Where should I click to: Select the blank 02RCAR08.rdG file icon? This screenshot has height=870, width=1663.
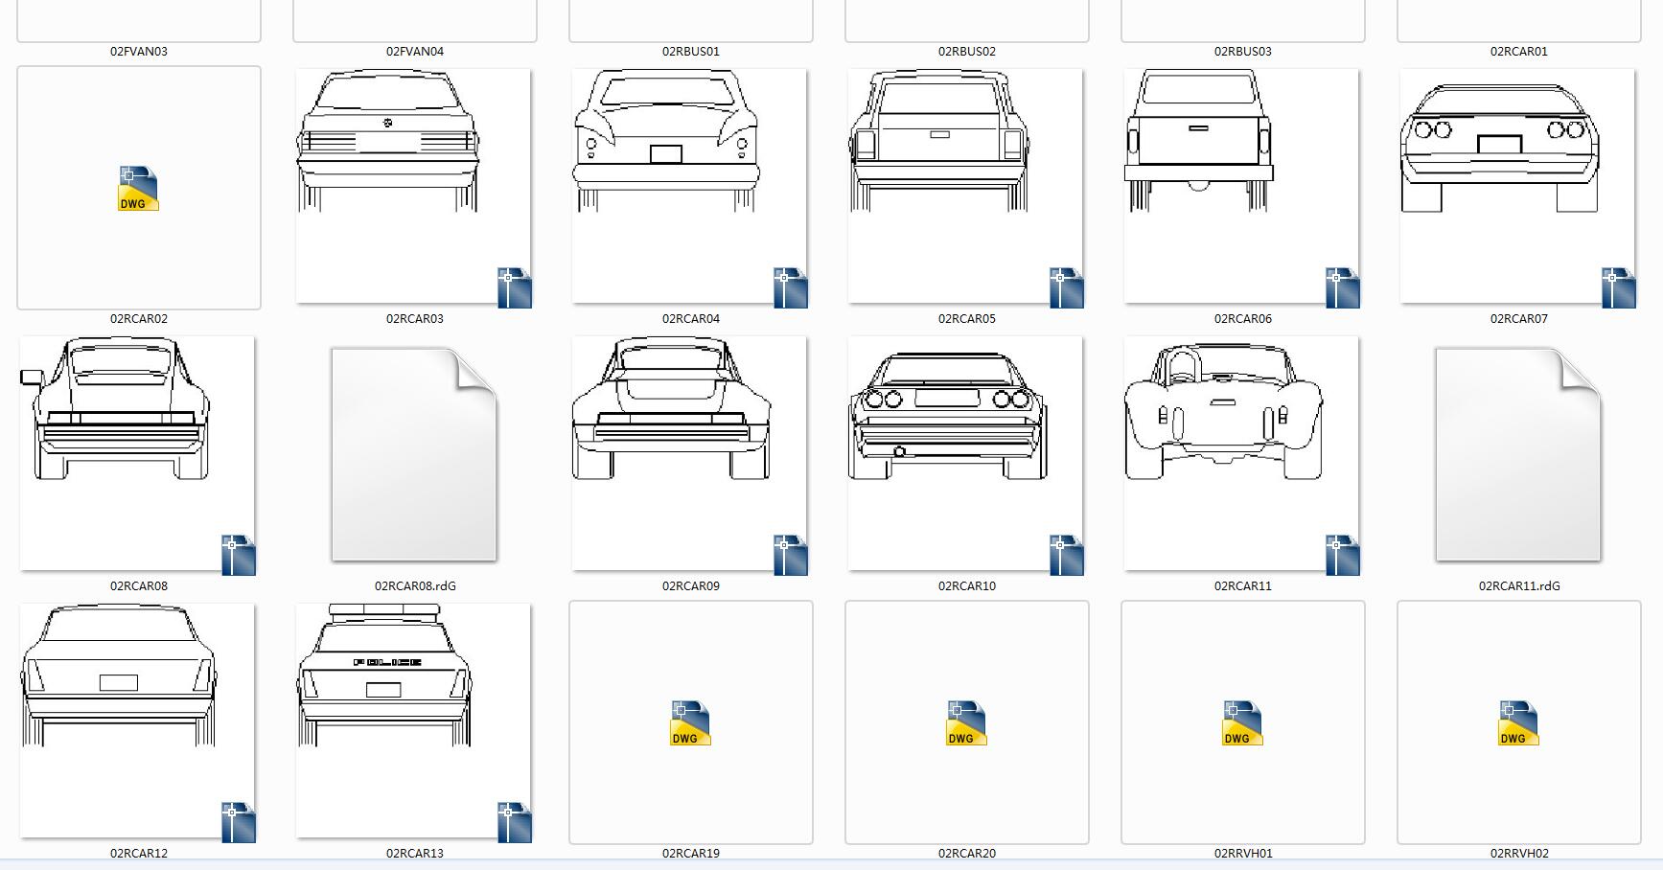414,454
